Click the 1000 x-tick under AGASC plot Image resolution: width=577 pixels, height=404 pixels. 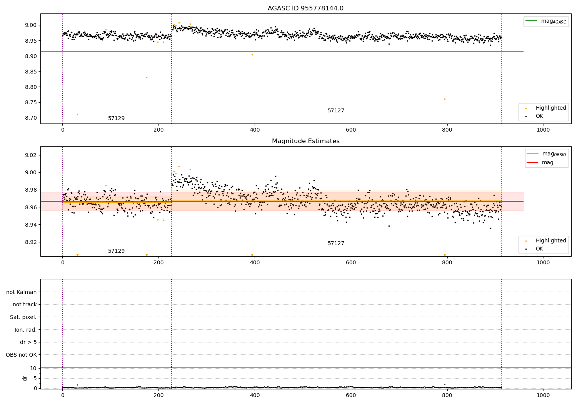[x=543, y=130]
